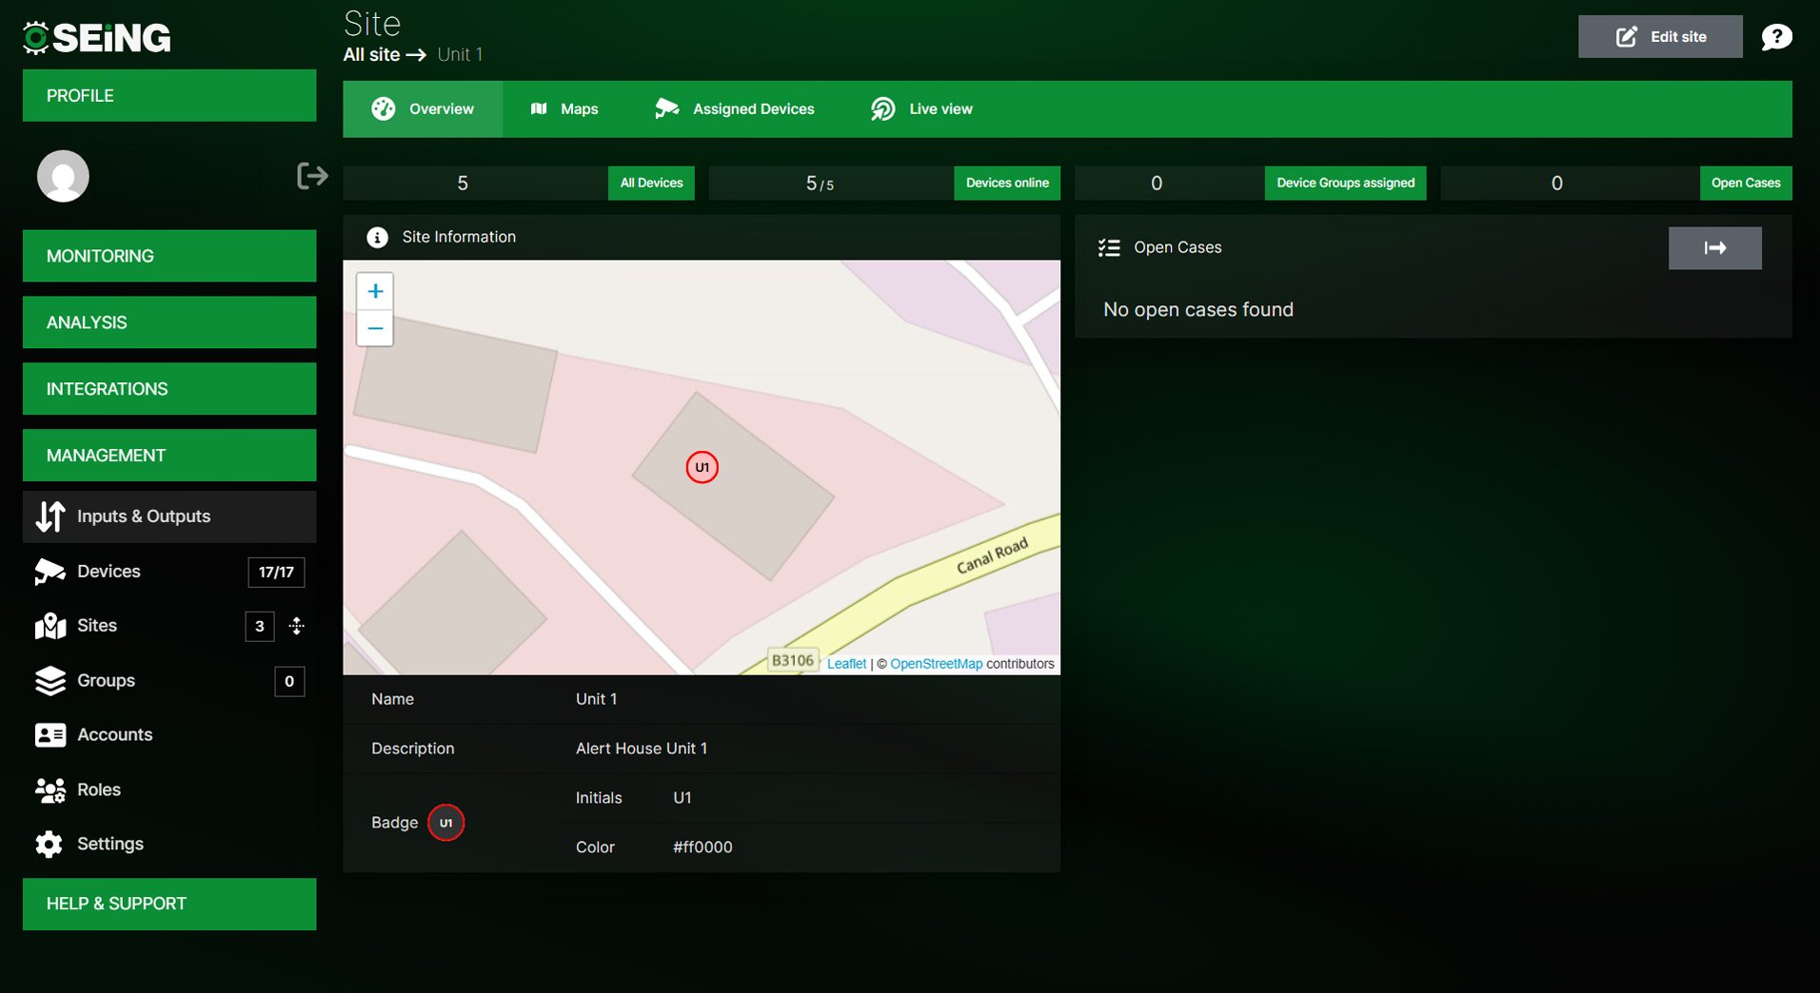1820x993 pixels.
Task: Open the Sites section via its map icon
Action: pyautogui.click(x=49, y=626)
